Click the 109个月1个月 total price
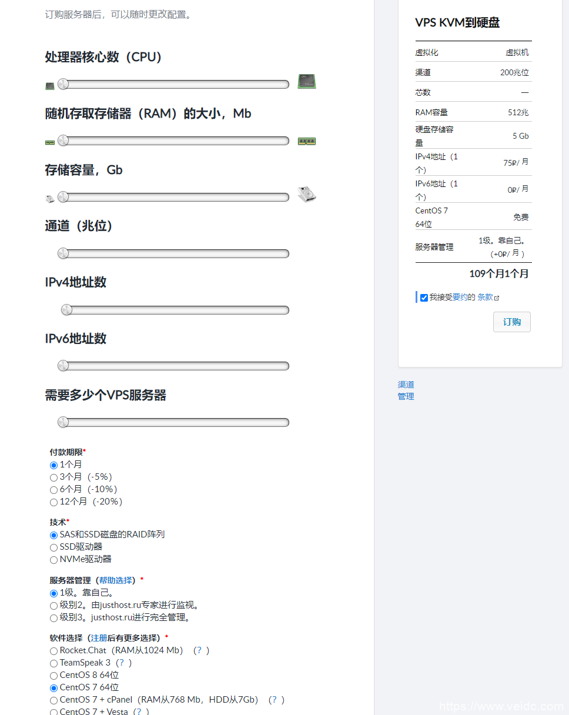 (x=499, y=273)
